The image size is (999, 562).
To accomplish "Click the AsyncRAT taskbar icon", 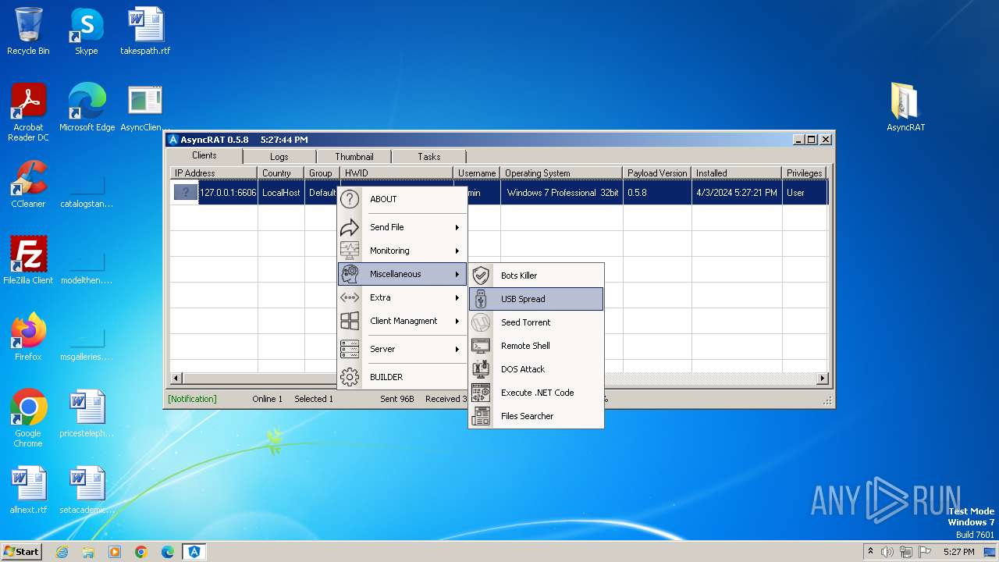I will pos(194,552).
